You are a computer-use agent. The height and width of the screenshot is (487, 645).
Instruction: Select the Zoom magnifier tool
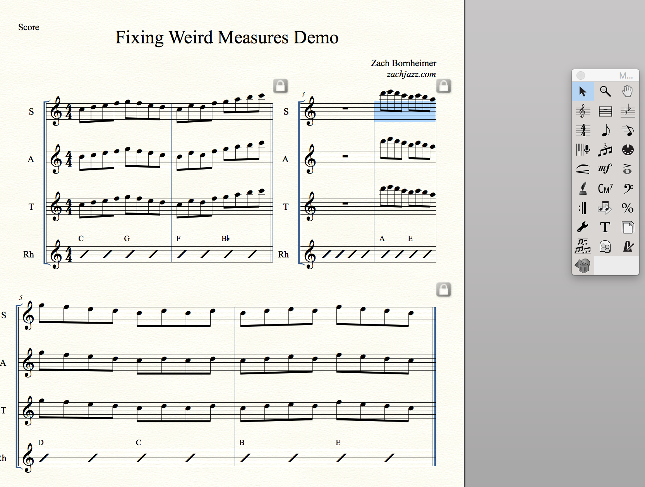tap(605, 91)
